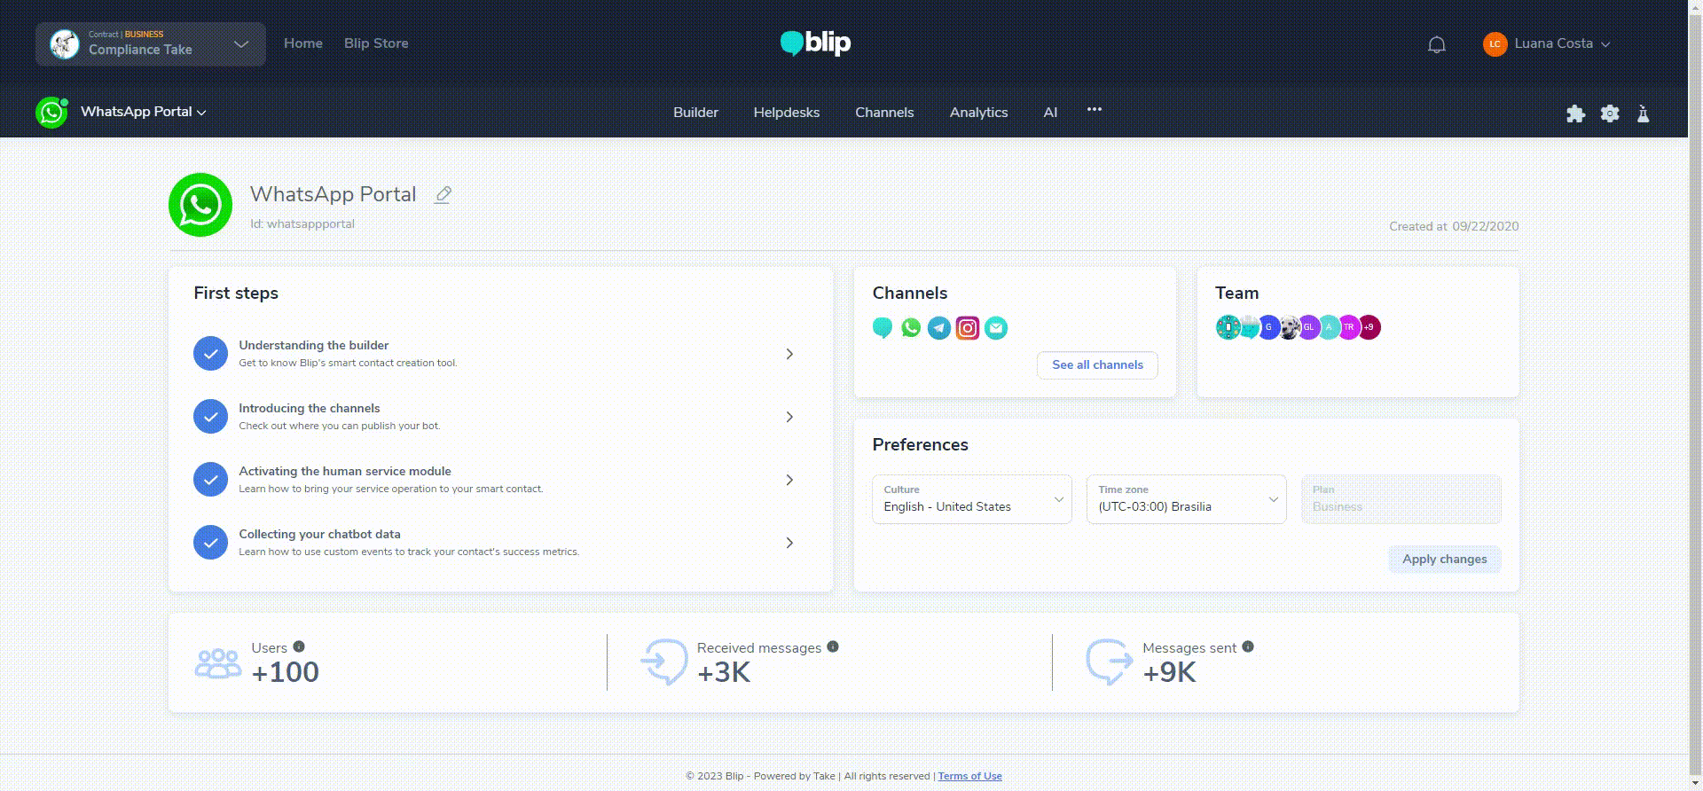Open the Culture dropdown

click(x=972, y=499)
